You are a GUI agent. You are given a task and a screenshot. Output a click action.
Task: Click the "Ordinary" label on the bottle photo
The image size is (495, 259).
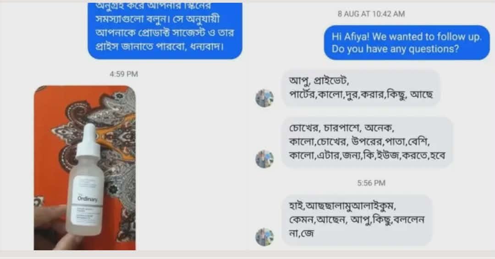coord(88,199)
